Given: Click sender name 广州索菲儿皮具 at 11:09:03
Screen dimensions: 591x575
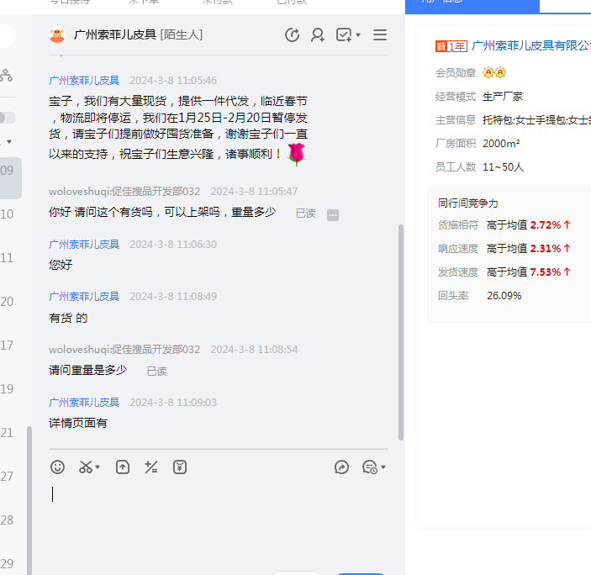Looking at the screenshot, I should (84, 402).
